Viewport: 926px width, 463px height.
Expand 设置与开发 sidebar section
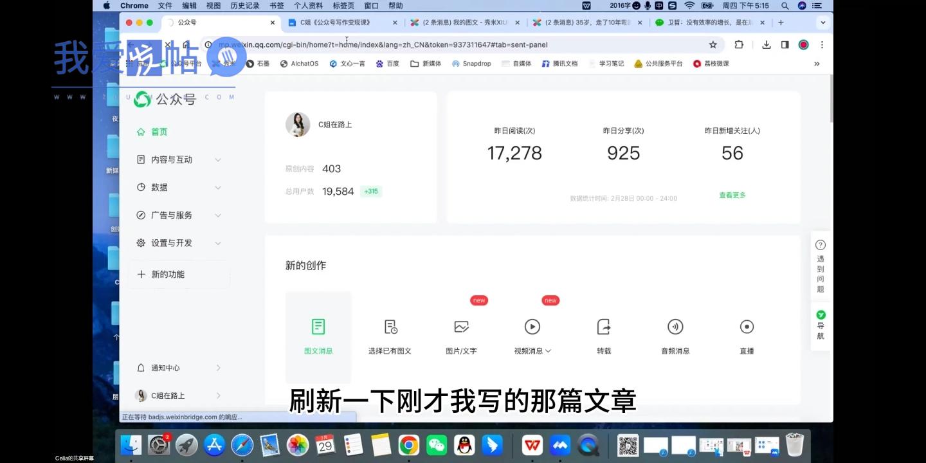pyautogui.click(x=179, y=243)
